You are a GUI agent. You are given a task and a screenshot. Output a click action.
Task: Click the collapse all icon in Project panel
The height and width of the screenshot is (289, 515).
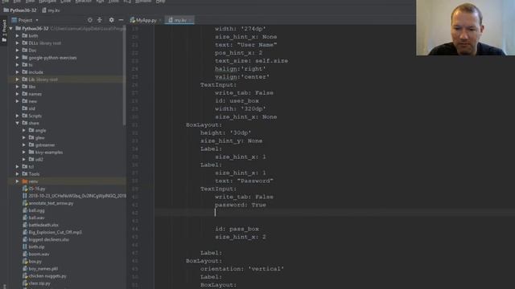(100, 20)
